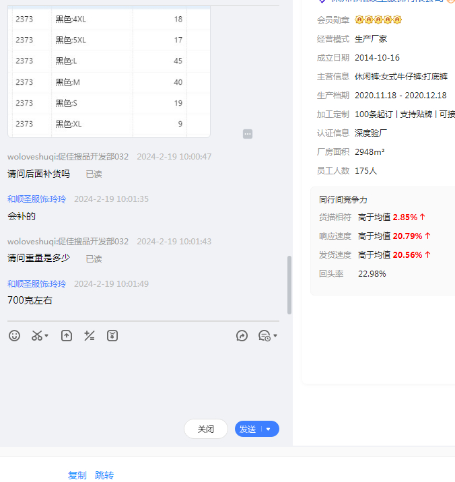Open sender 和顺圣服饰:玲玲 at 10:01:49
455x482 pixels.
[x=36, y=283]
